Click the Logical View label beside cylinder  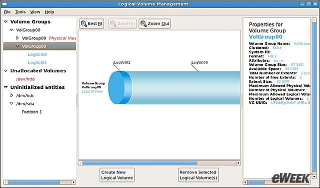(x=92, y=91)
